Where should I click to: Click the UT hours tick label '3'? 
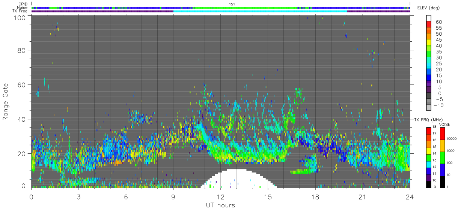pyautogui.click(x=78, y=197)
